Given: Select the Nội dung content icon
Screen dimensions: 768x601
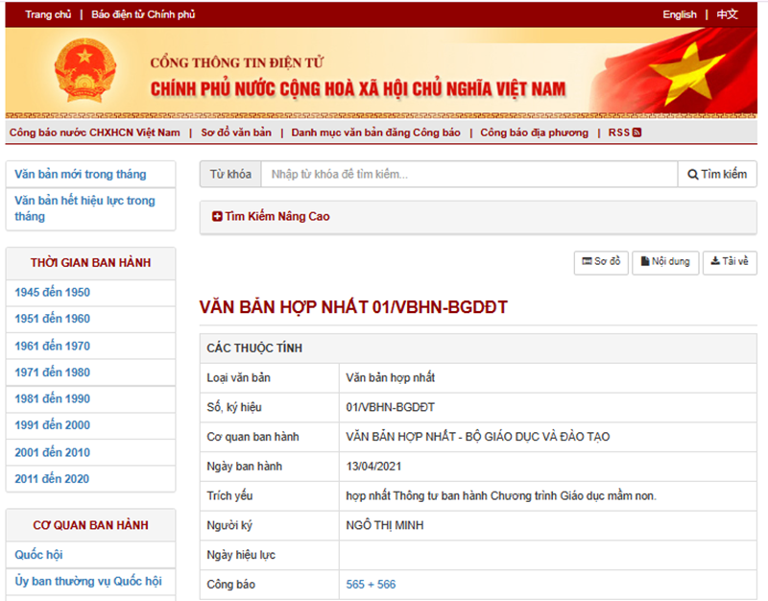Looking at the screenshot, I should click(x=646, y=262).
